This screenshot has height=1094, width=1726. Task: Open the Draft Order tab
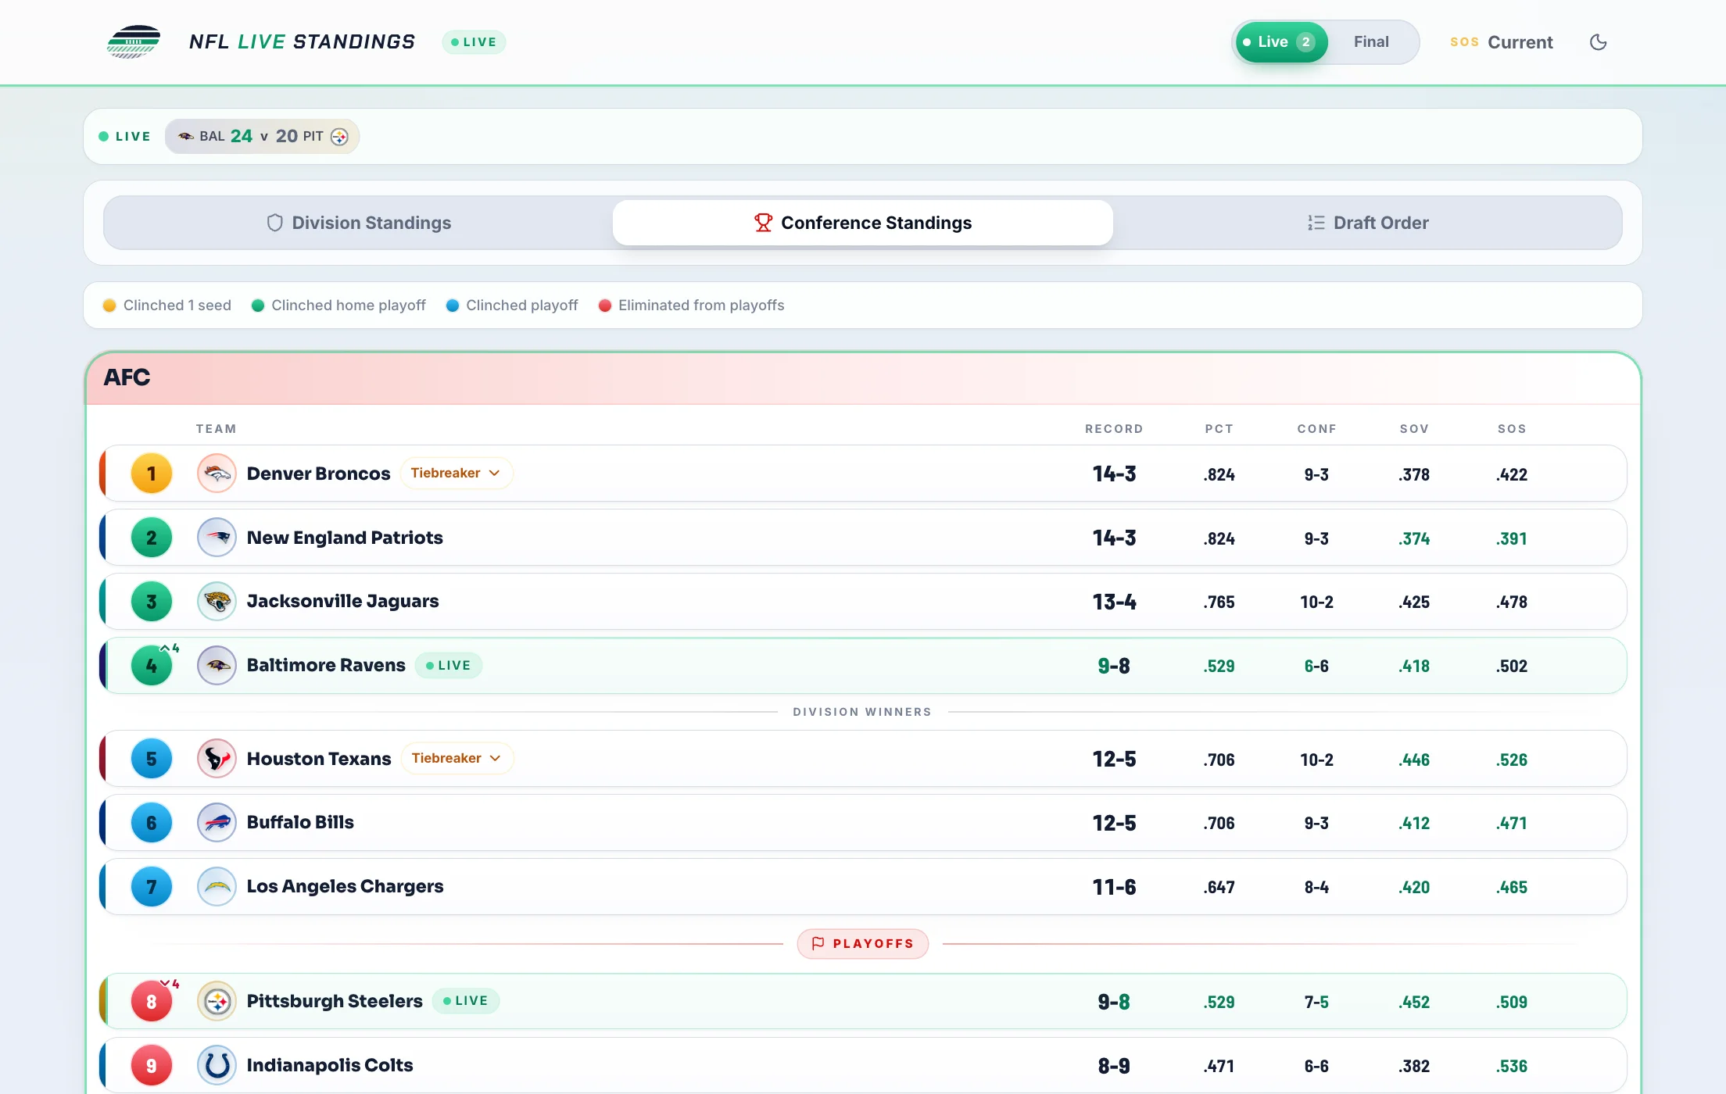[x=1368, y=223]
